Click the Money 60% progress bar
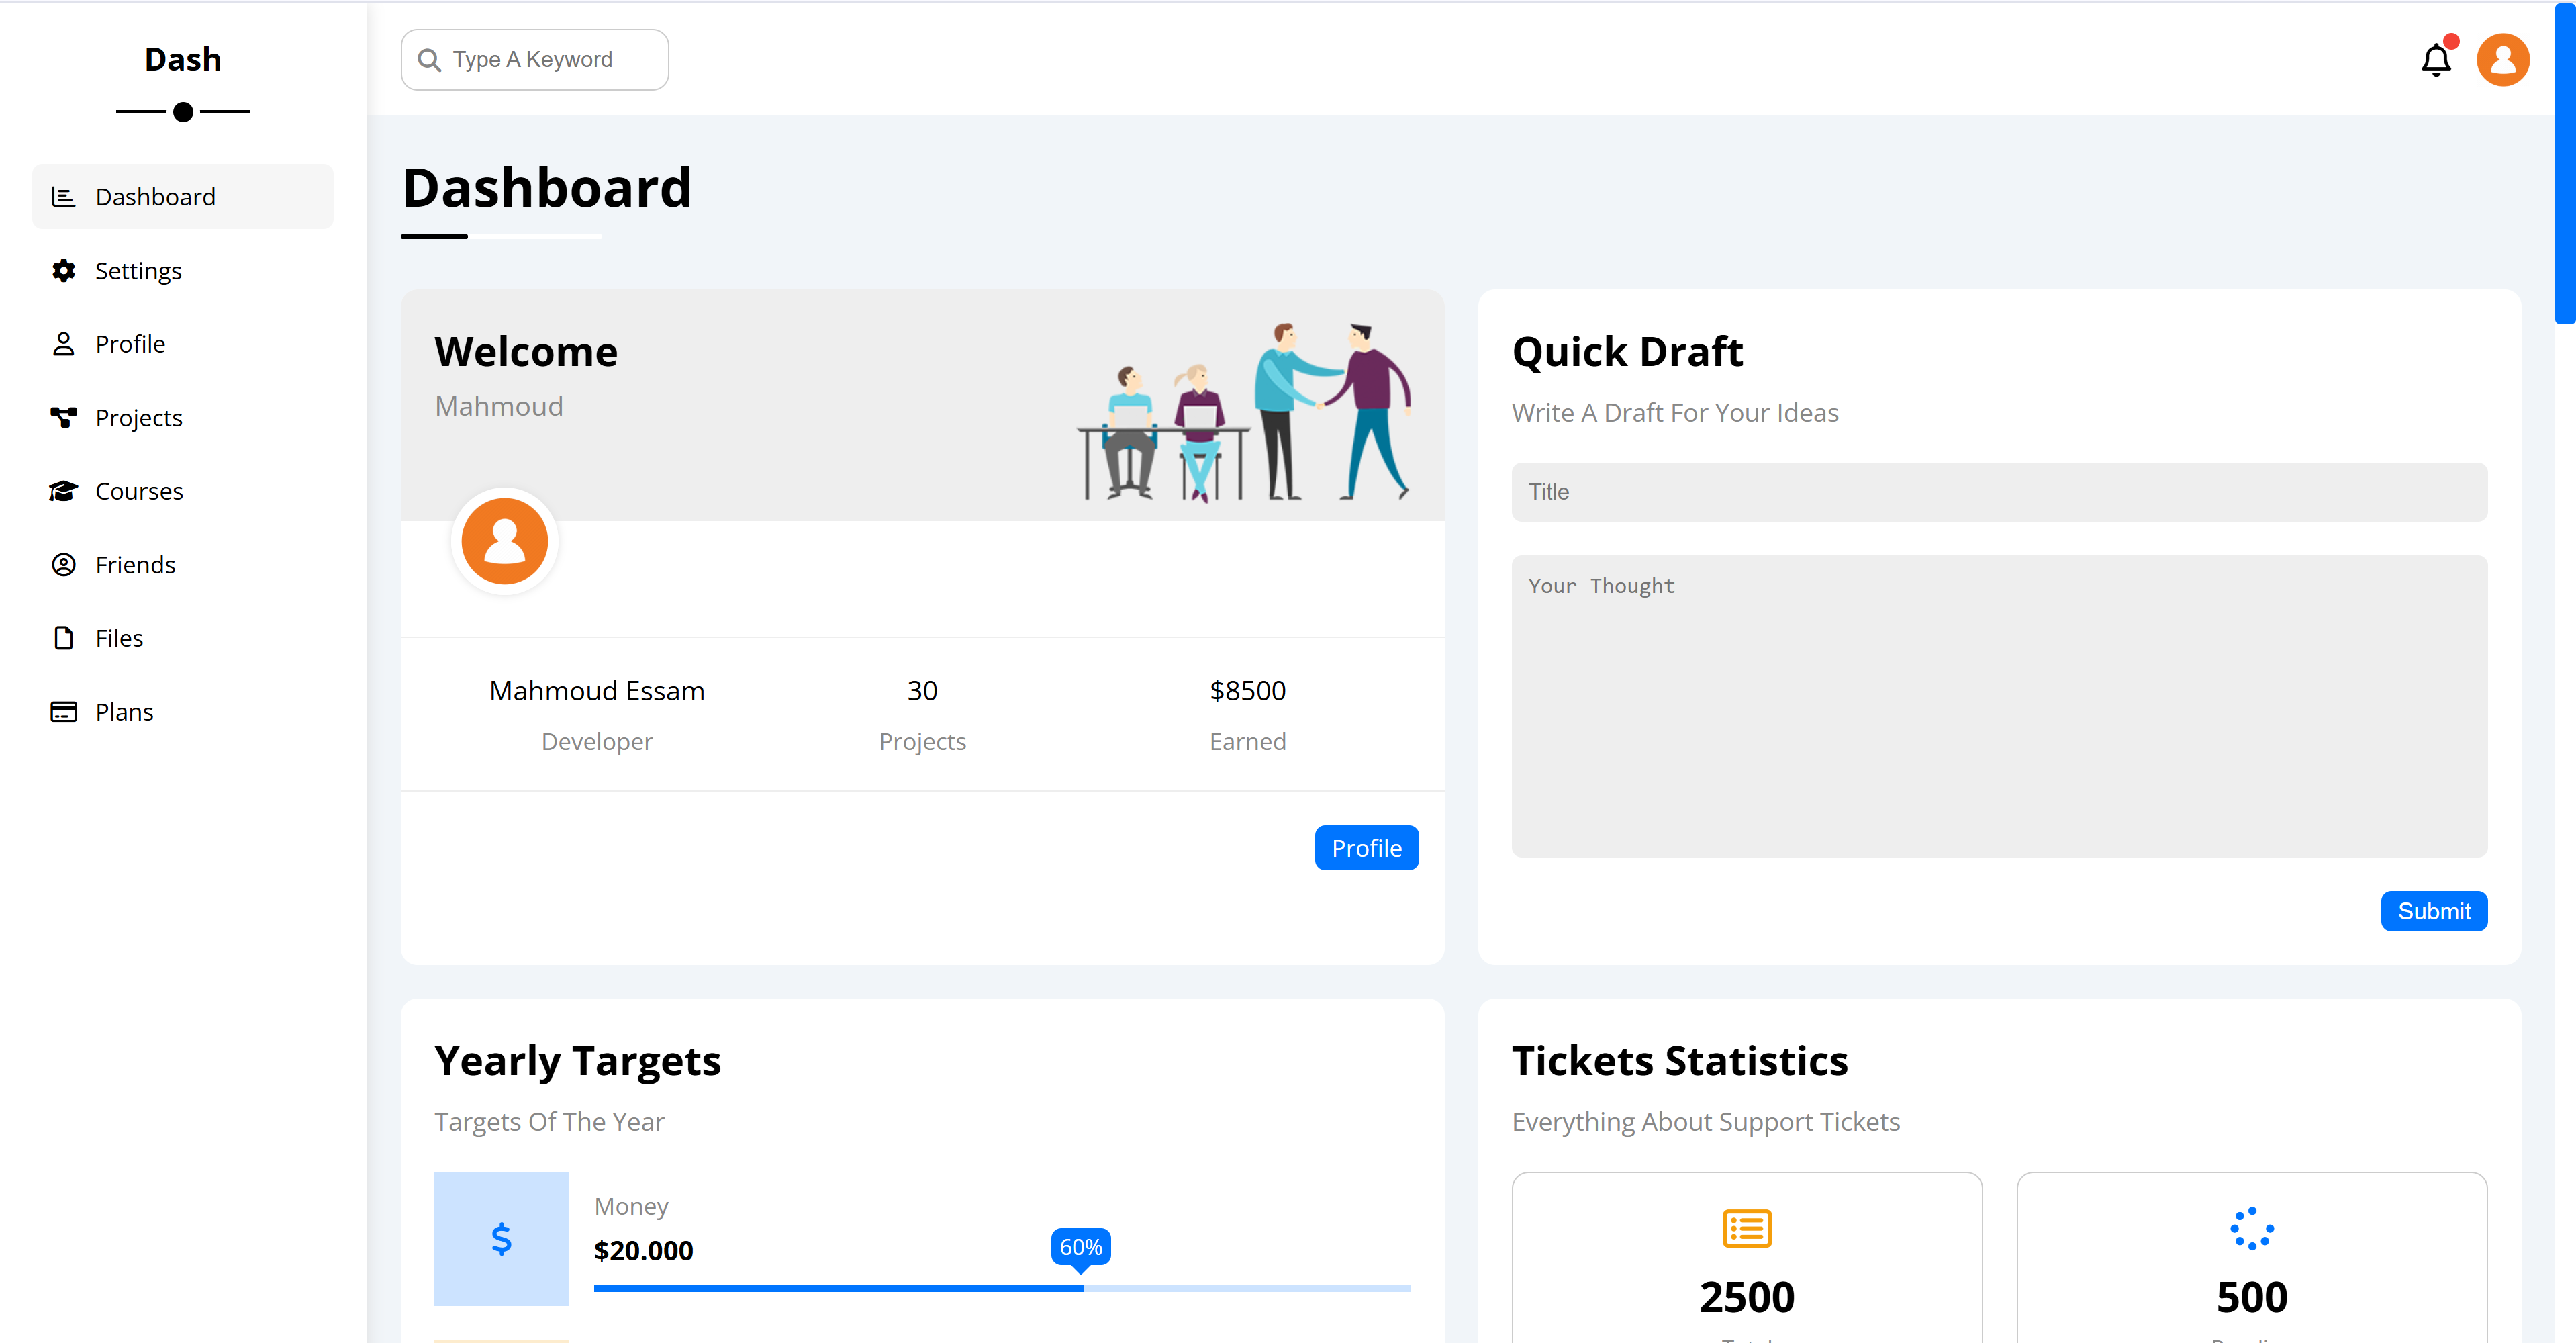Image resolution: width=2576 pixels, height=1343 pixels. point(1001,1288)
